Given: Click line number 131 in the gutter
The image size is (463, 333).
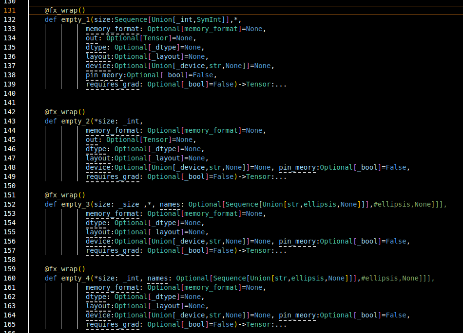Looking at the screenshot, I should point(10,10).
